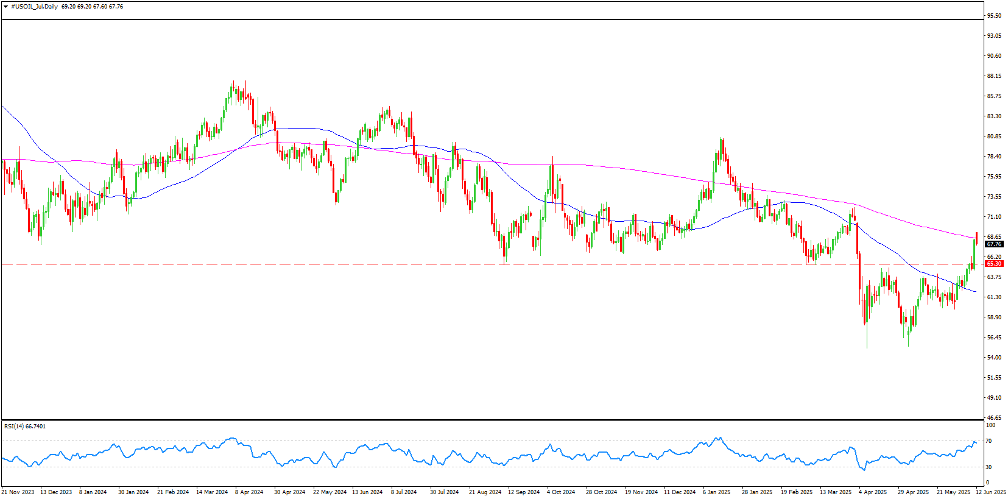The image size is (1008, 499).
Task: Select the RSI(14) 66.7401 indicator label
Action: (25, 426)
